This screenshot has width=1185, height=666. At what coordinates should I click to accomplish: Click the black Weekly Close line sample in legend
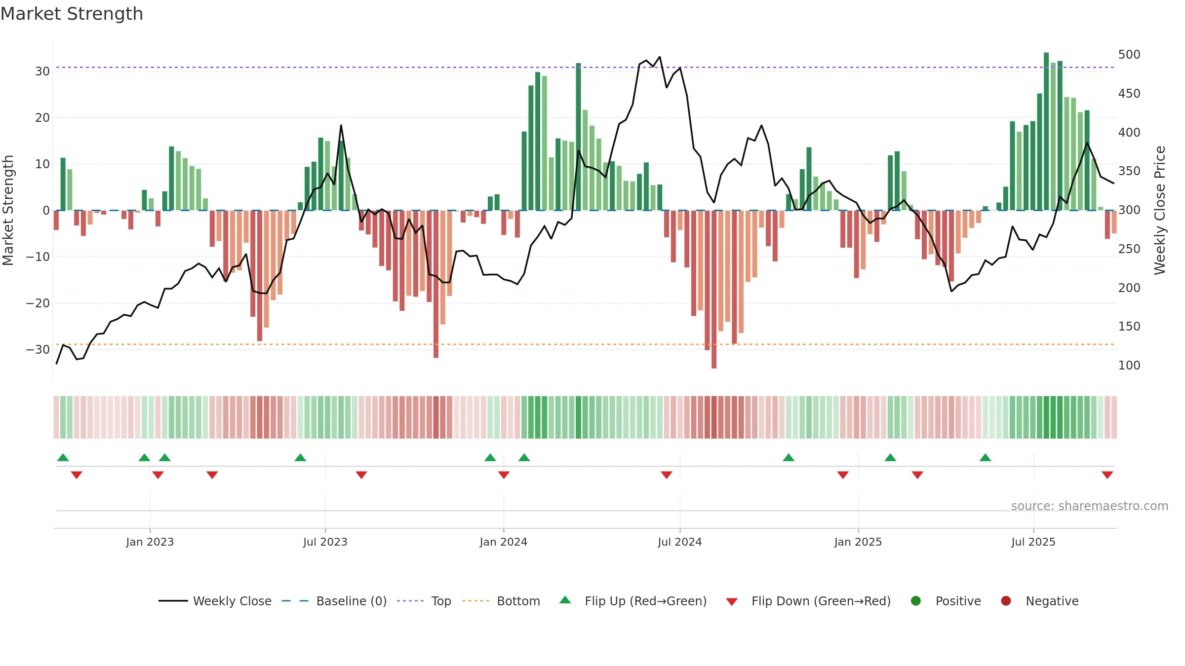tap(173, 601)
